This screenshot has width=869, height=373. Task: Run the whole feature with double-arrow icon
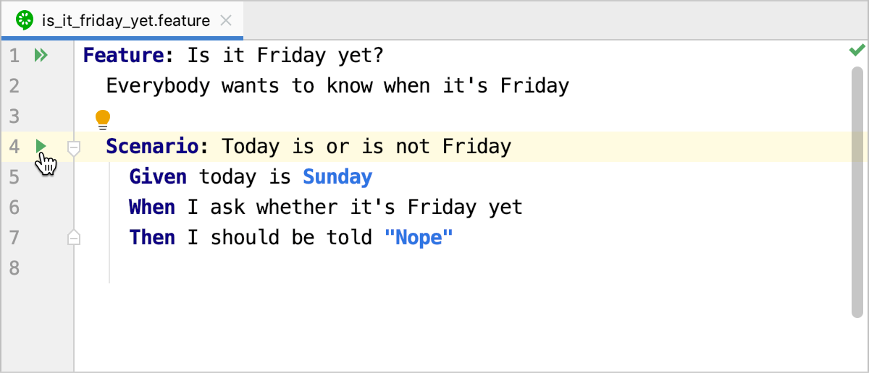pos(41,55)
